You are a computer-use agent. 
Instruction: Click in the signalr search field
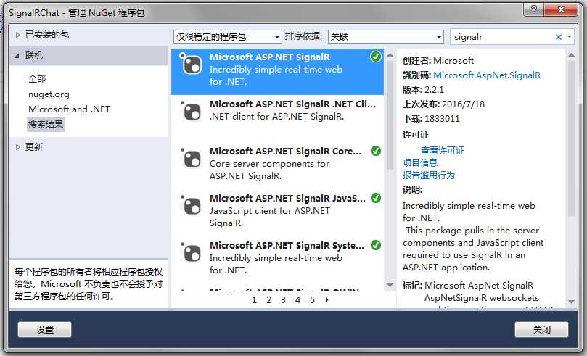coord(501,37)
